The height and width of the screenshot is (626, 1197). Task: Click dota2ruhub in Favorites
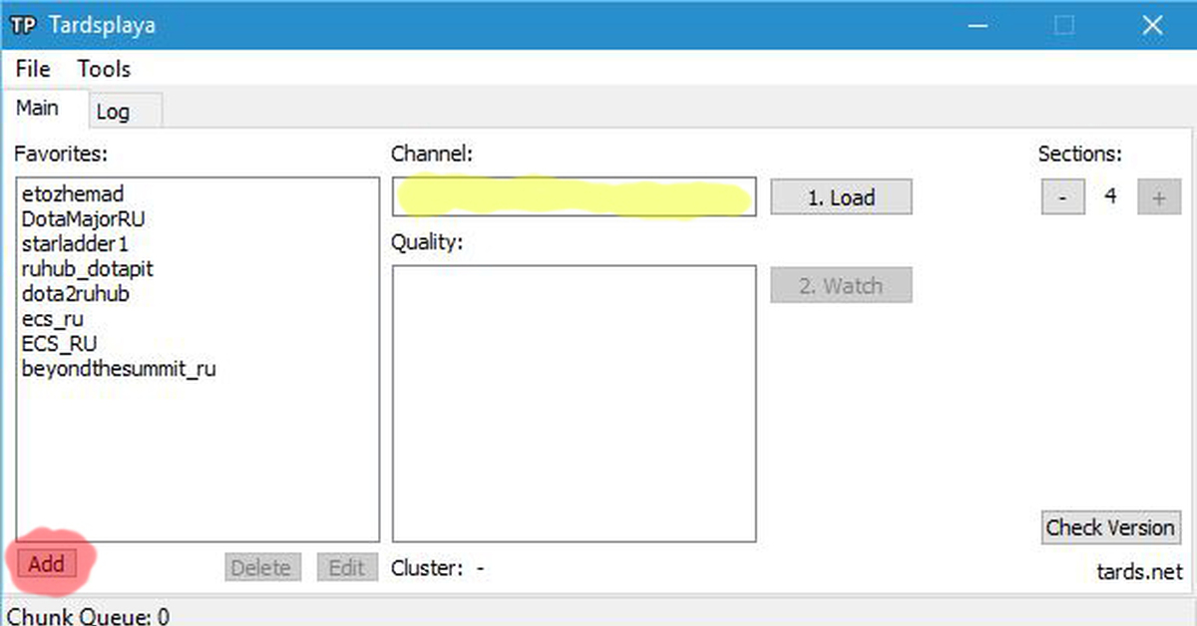76,294
